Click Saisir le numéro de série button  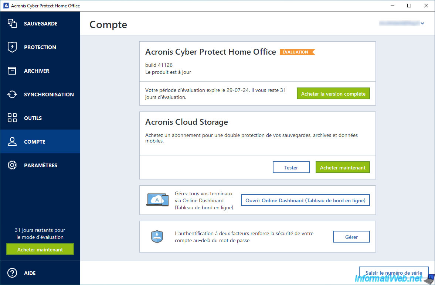pos(394,272)
